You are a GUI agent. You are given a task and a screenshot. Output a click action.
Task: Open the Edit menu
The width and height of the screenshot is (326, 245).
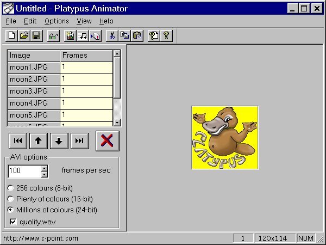click(x=30, y=21)
